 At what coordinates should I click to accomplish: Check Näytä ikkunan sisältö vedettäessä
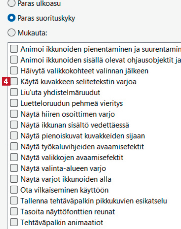(x=14, y=125)
